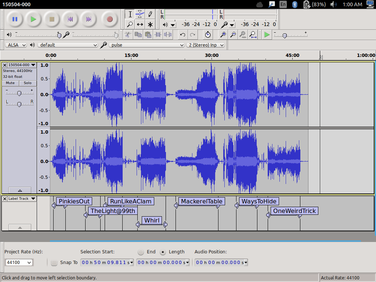Click Skip to Start button
376x282 pixels.
70,19
